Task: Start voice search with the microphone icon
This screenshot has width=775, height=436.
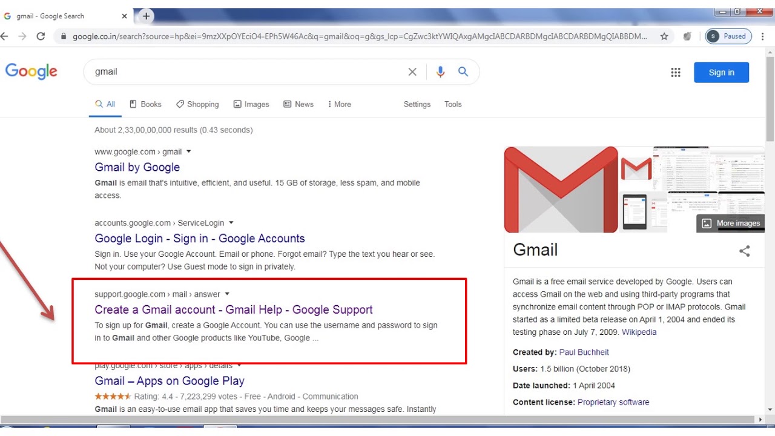Action: tap(440, 72)
